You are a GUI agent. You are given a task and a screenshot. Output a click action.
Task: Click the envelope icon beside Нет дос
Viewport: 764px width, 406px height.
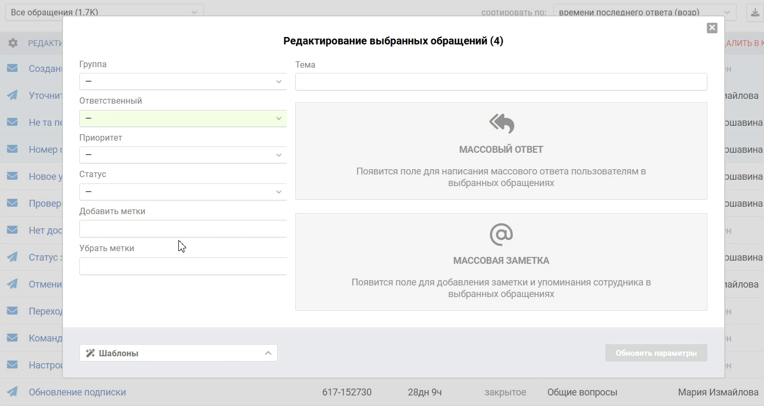(12, 230)
